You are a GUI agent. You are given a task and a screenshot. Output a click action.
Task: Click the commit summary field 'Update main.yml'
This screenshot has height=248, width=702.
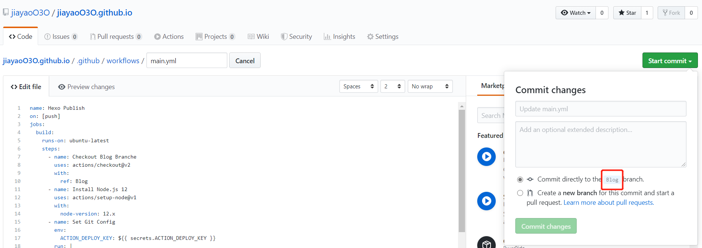[601, 109]
